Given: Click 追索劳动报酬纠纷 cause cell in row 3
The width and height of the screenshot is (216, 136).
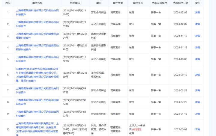Looking at the screenshot, I should pos(99,36).
